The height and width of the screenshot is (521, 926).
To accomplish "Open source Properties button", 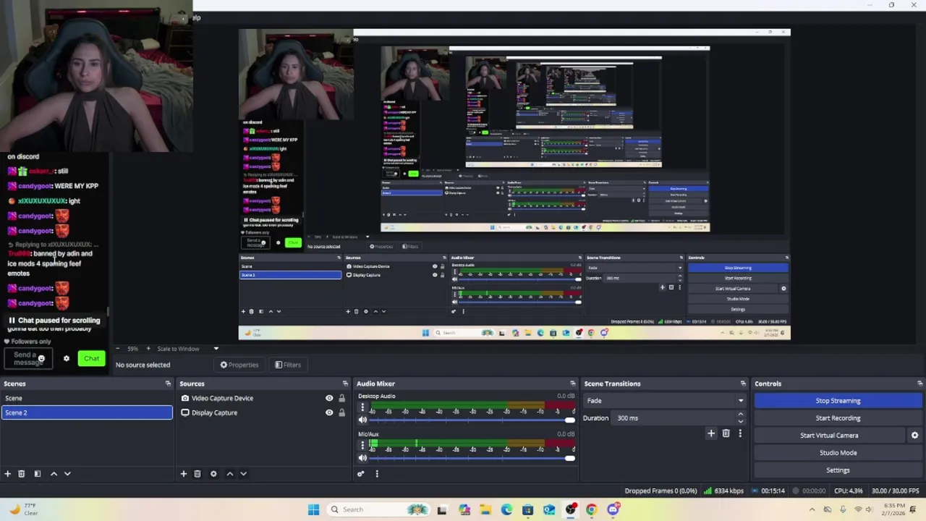I will click(239, 365).
